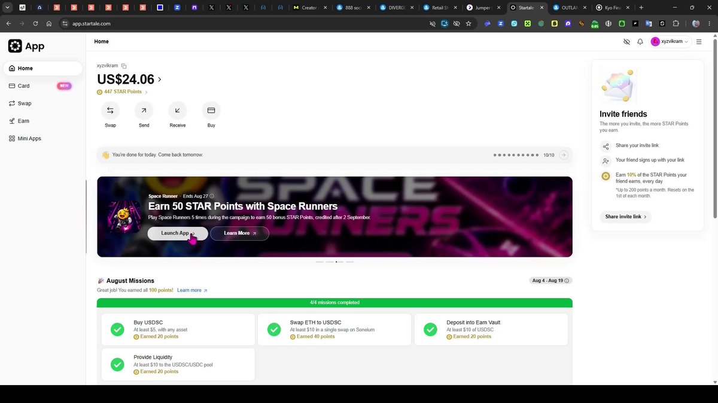This screenshot has width=718, height=403.
Task: Click Learn More on the Space Runners banner
Action: pyautogui.click(x=239, y=233)
